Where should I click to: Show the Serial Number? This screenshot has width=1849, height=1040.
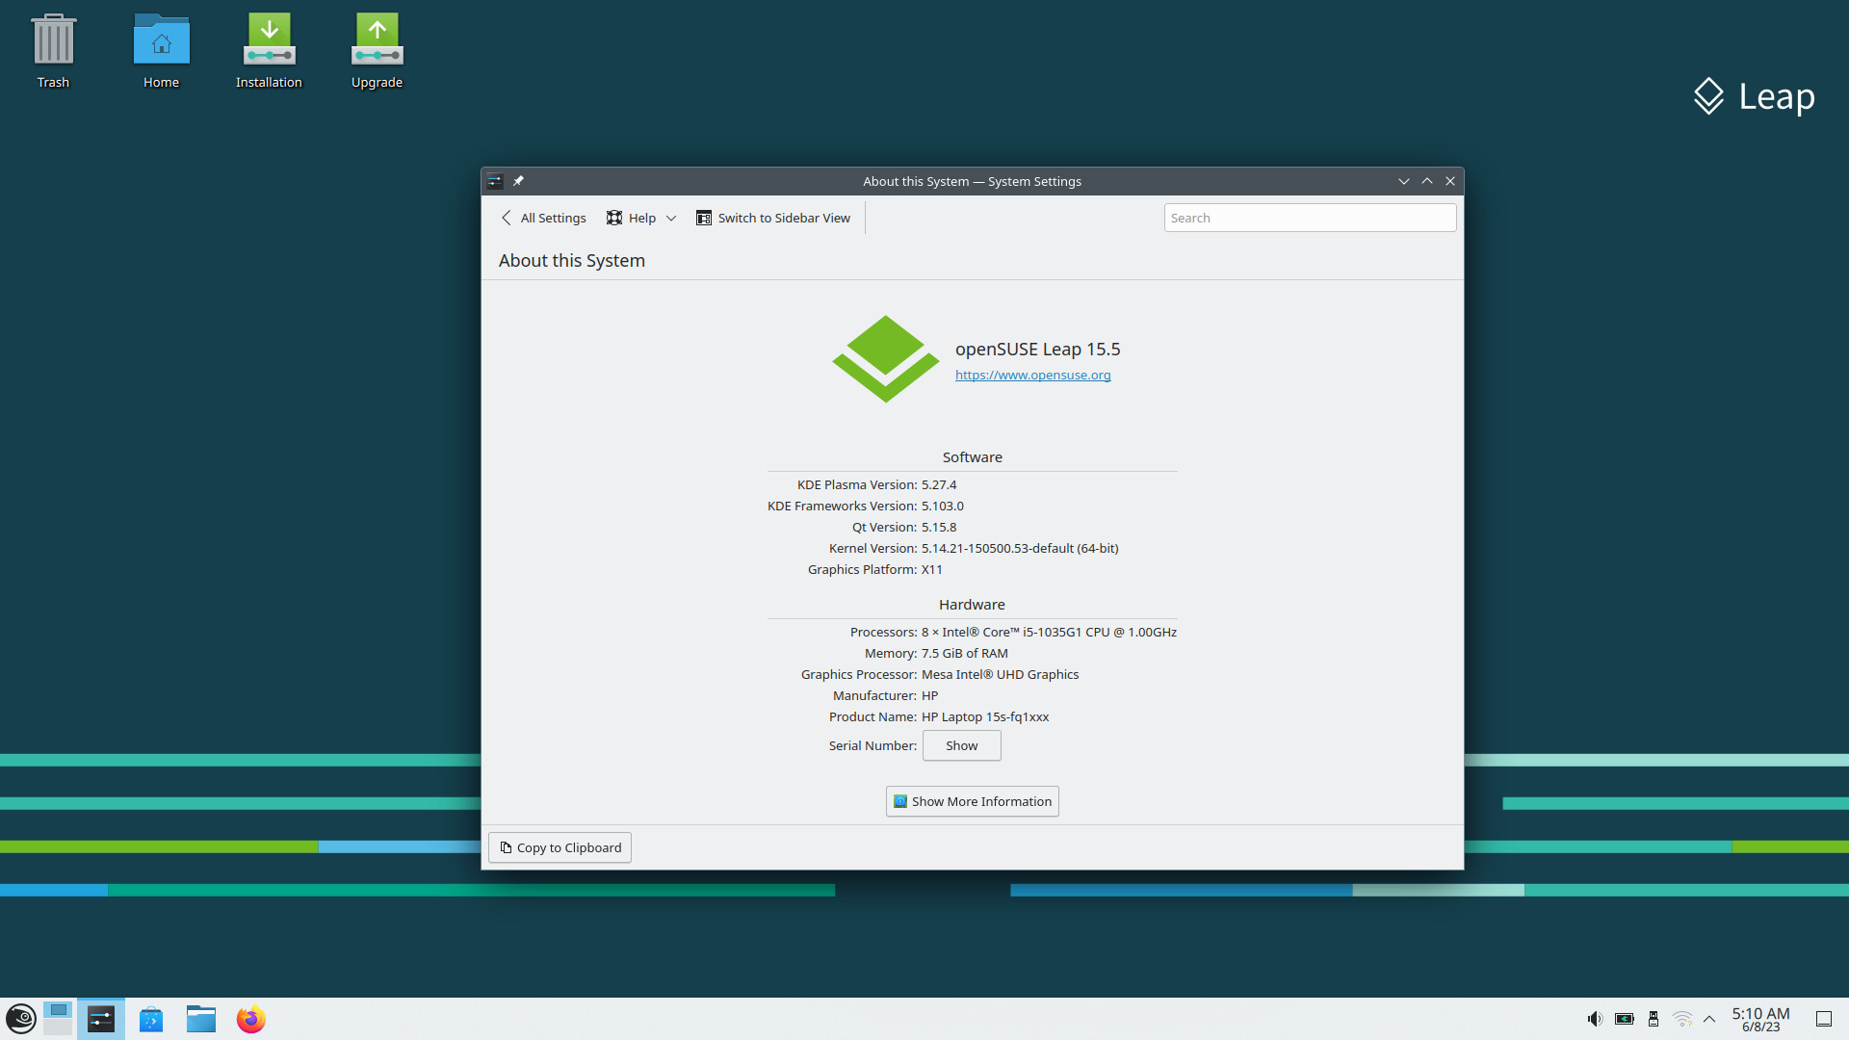[961, 745]
